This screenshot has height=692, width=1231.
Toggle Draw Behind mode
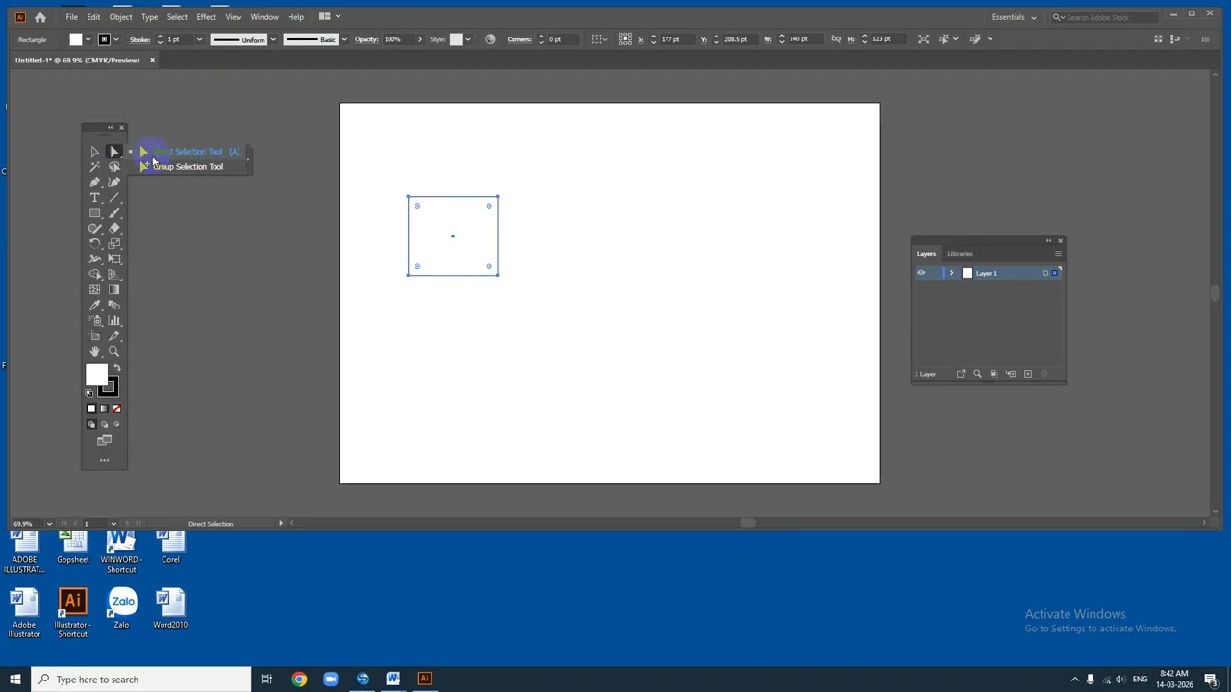(104, 424)
